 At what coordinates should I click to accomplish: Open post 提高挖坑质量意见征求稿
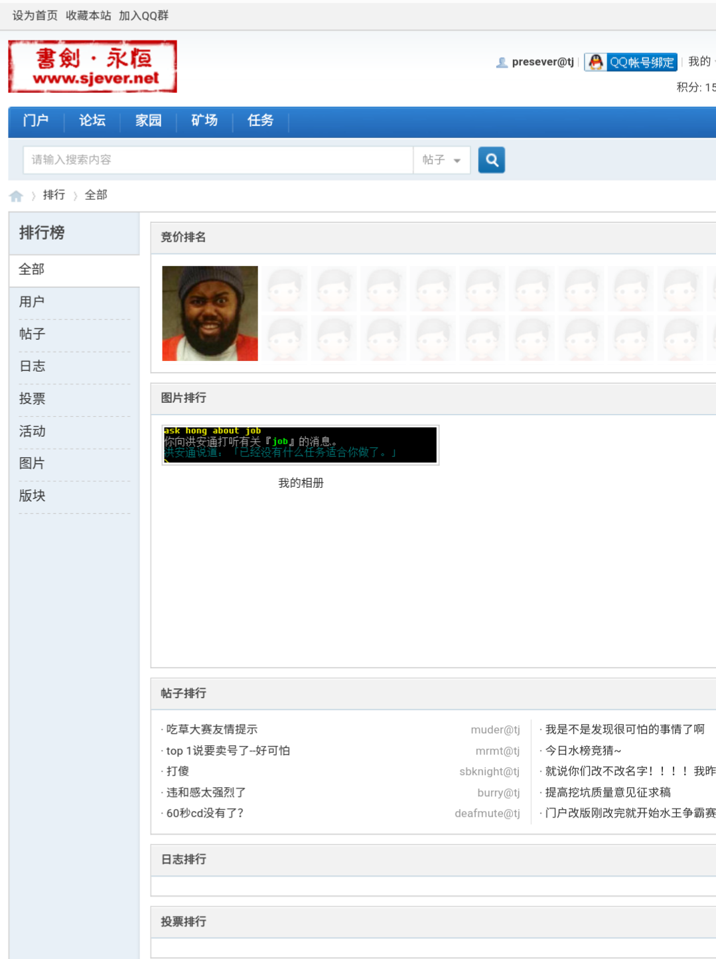(608, 792)
